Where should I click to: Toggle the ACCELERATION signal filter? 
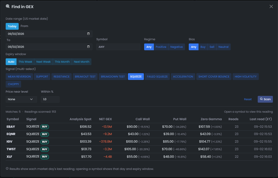183,76
